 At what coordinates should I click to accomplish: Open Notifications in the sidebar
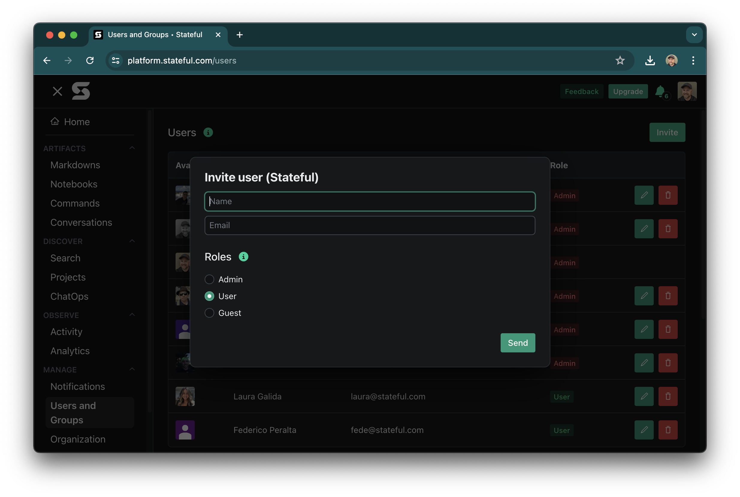[x=78, y=387]
